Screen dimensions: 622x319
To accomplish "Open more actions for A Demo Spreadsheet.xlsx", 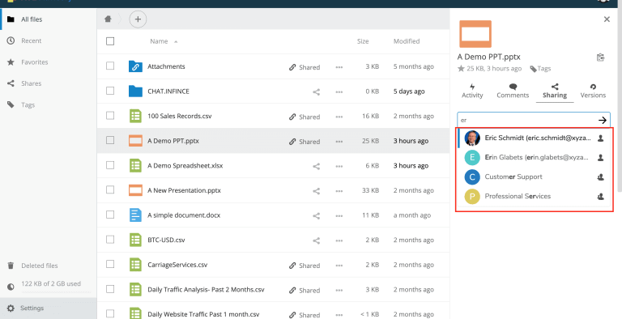I will [x=339, y=166].
